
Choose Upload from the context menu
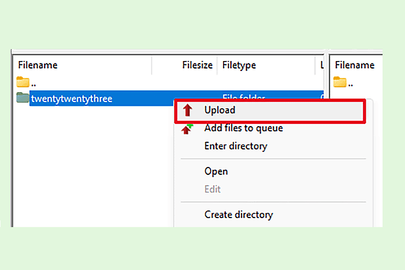click(220, 110)
